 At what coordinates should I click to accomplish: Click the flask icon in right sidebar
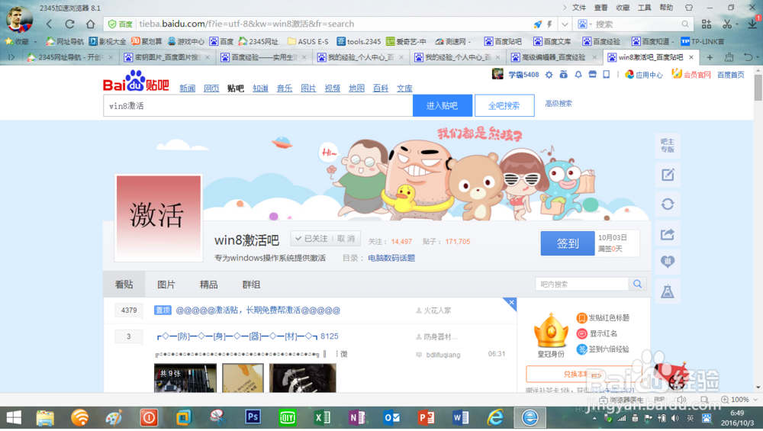click(668, 291)
